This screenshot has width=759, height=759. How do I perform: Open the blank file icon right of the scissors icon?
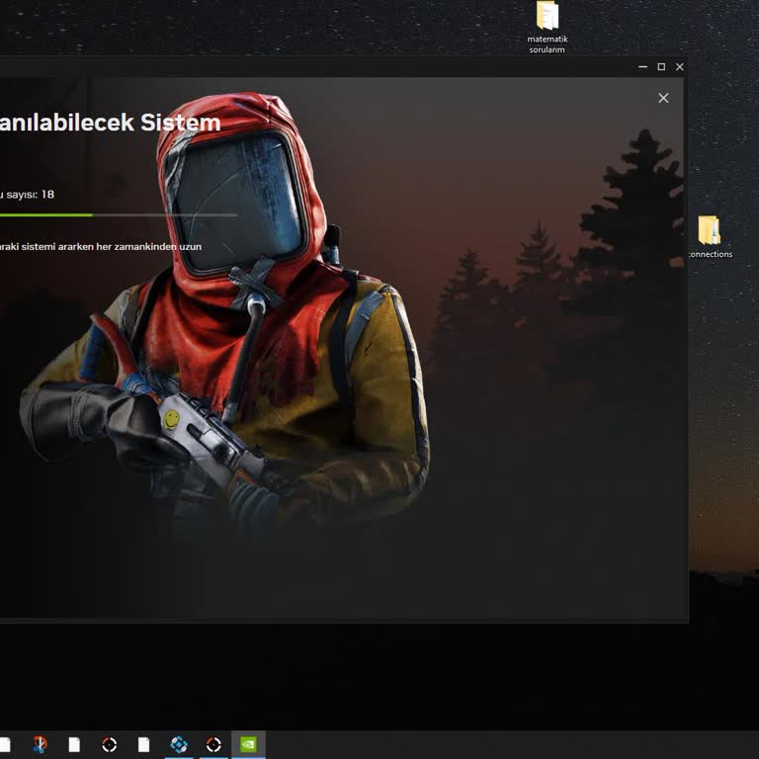[74, 744]
